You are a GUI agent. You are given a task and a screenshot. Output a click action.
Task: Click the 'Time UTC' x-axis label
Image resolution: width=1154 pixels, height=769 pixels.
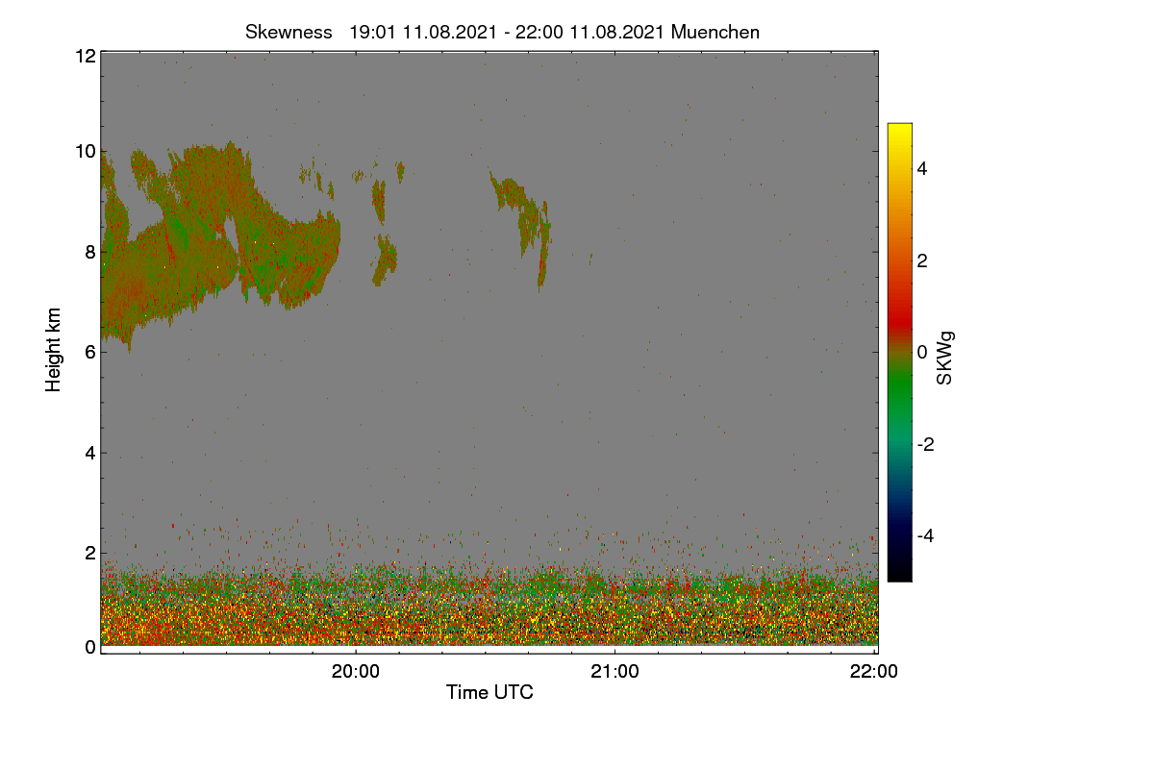tap(489, 692)
